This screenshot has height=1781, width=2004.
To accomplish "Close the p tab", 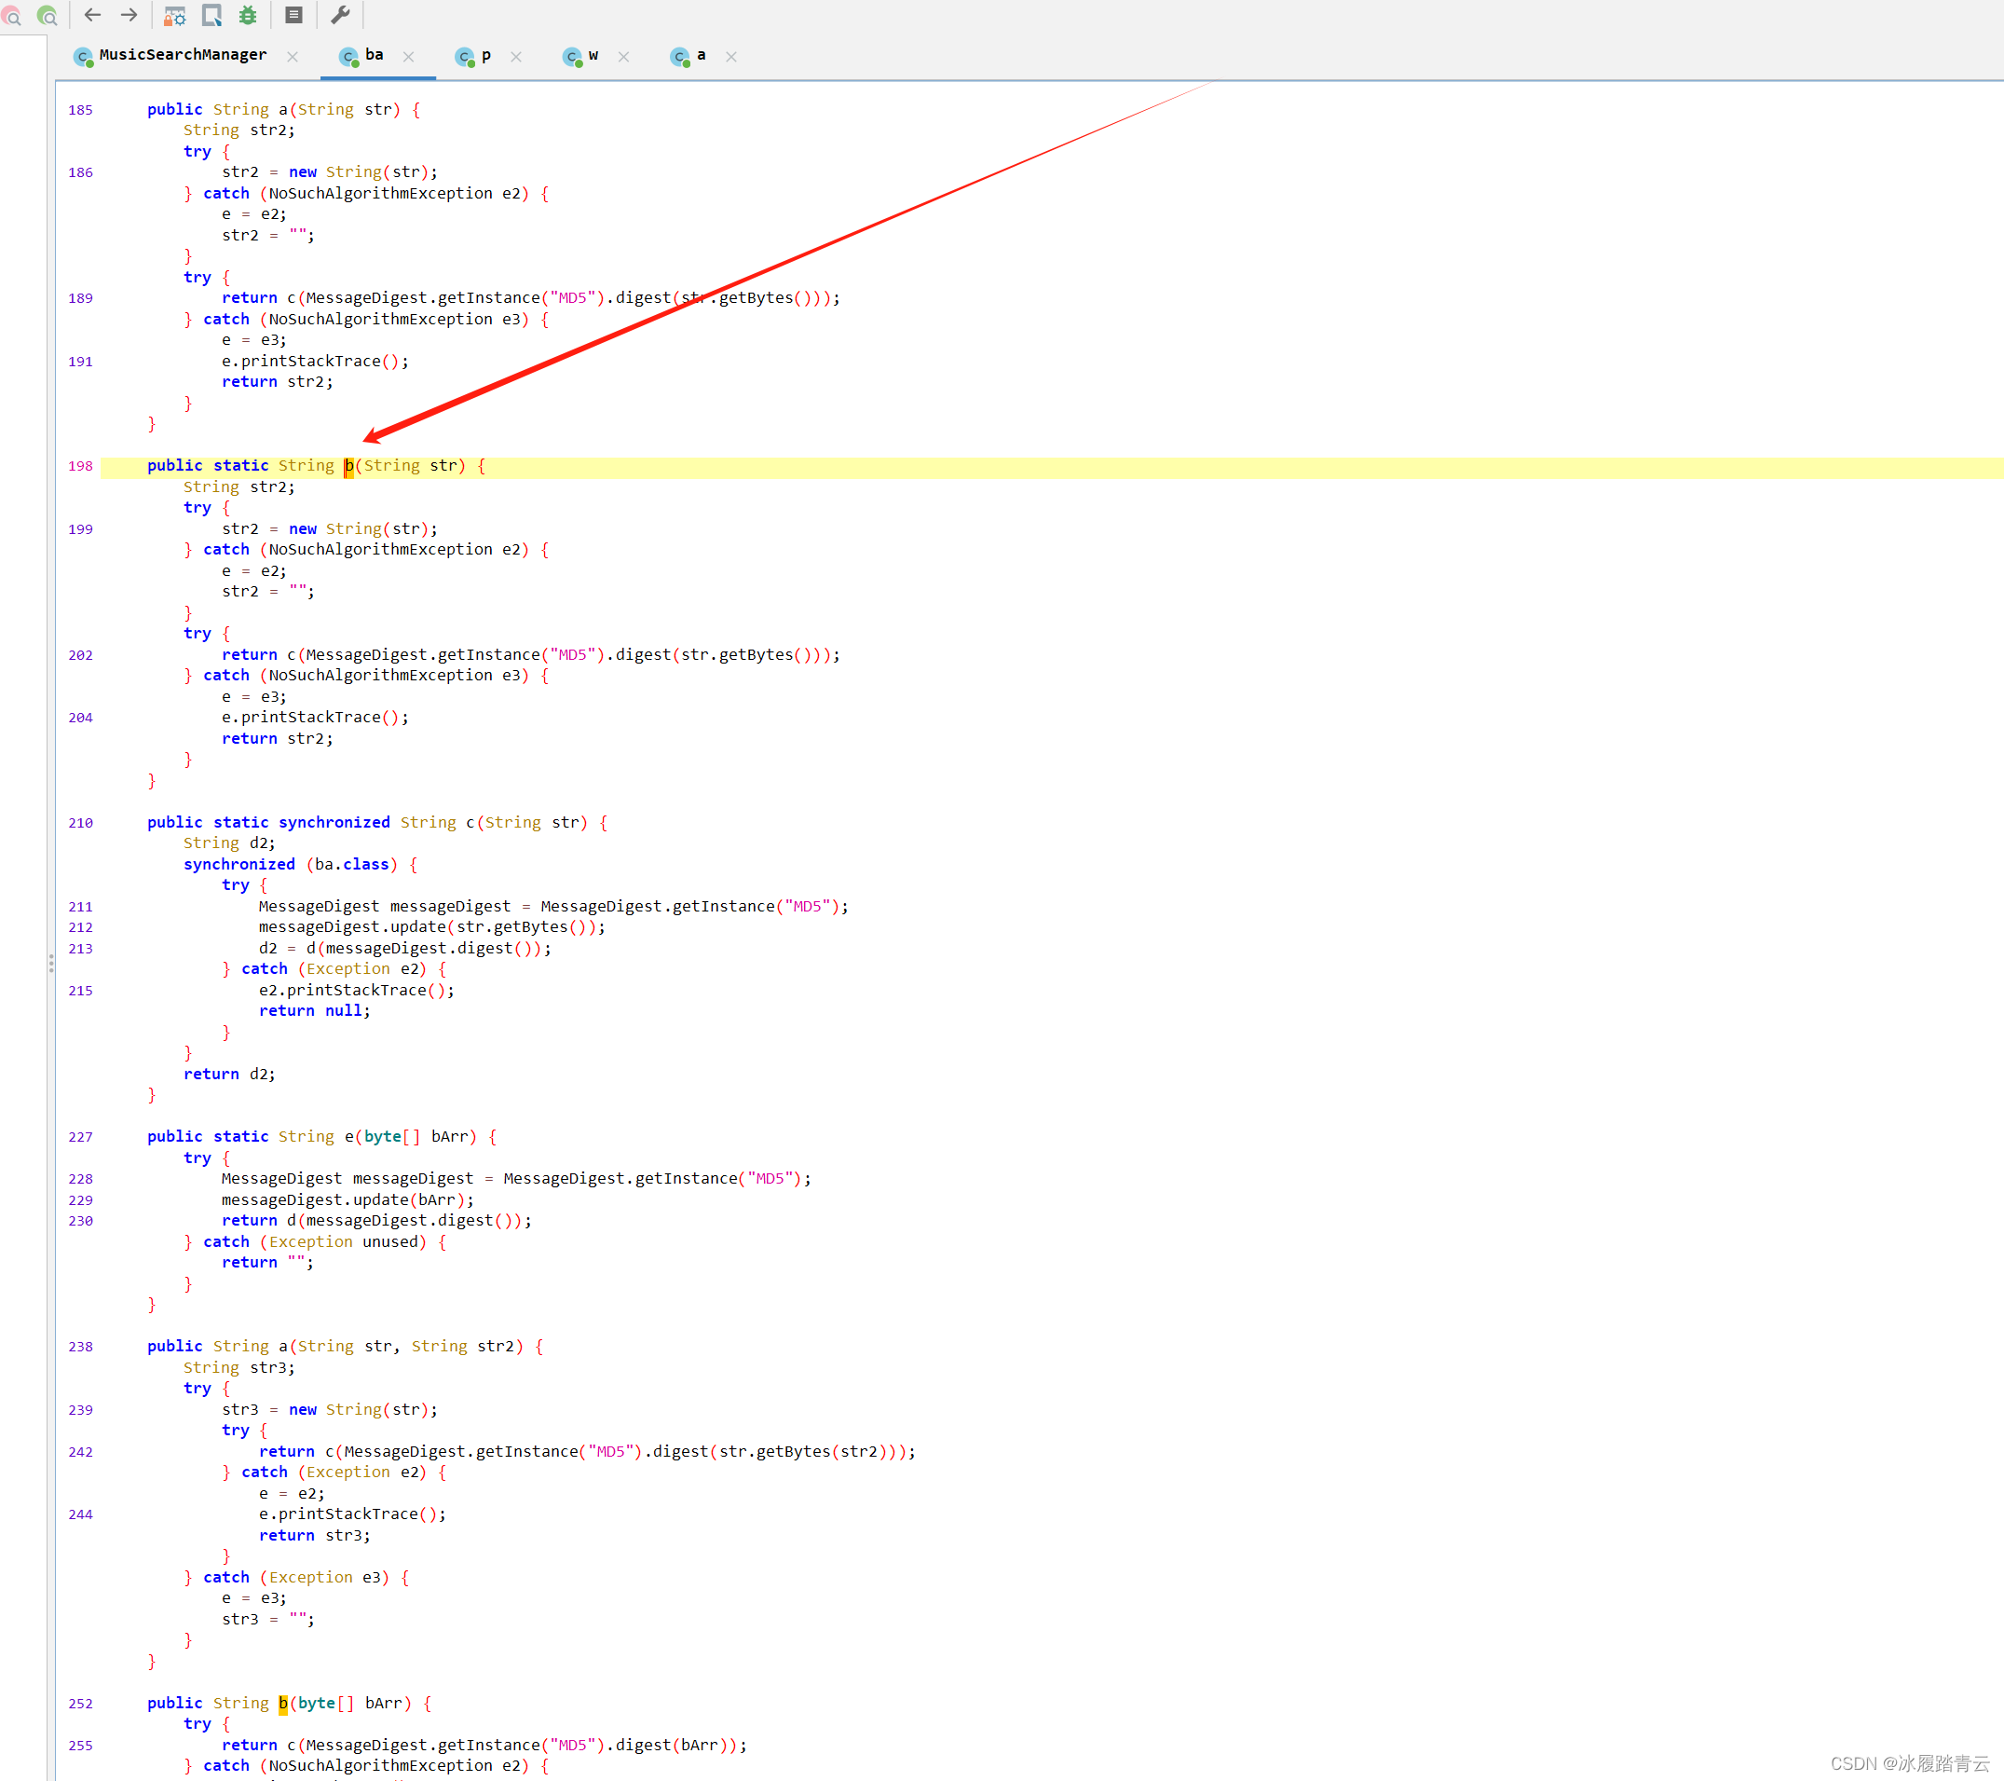I will (516, 57).
